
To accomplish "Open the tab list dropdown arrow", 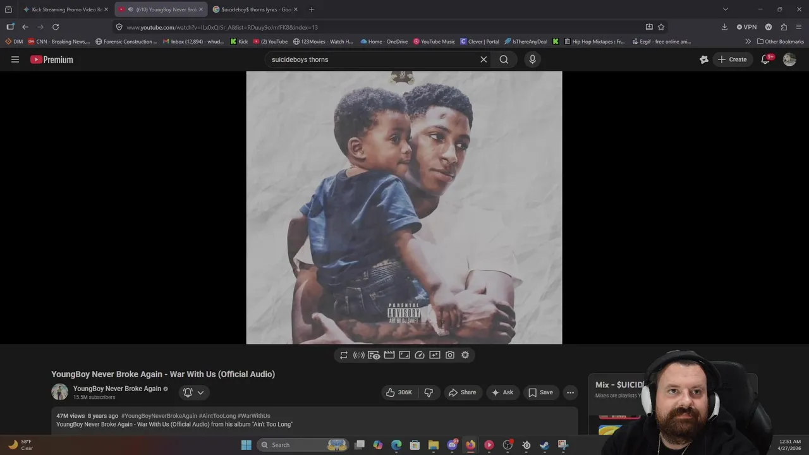I will pos(726,9).
